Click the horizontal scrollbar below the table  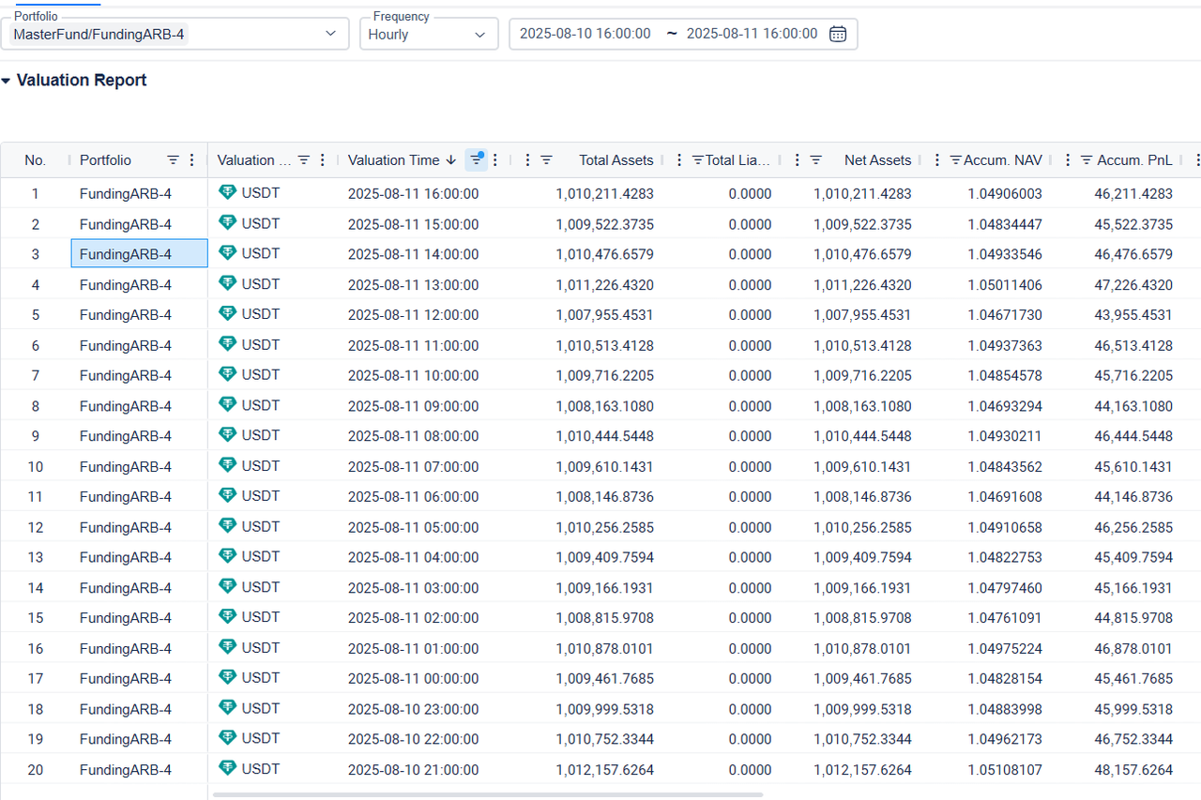[x=488, y=794]
